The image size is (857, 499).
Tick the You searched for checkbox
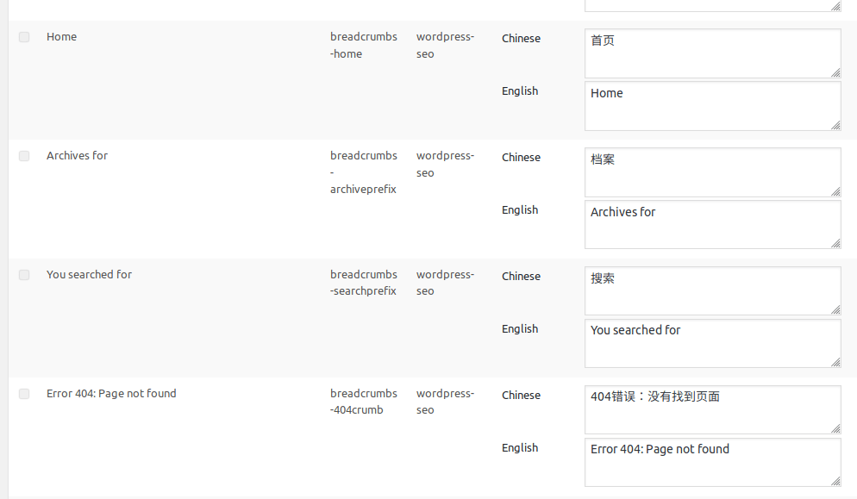pyautogui.click(x=24, y=275)
